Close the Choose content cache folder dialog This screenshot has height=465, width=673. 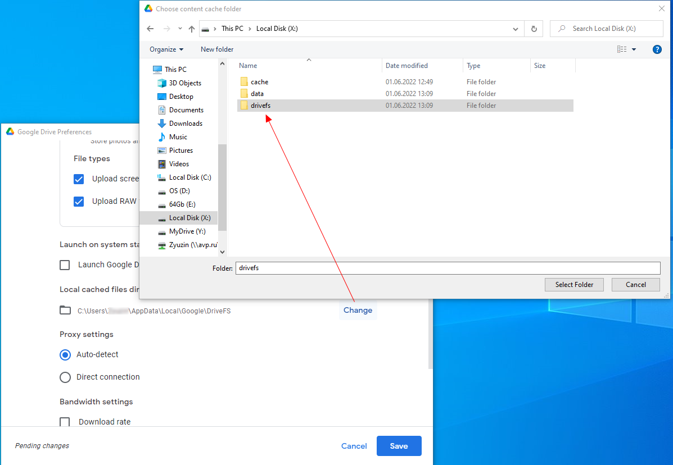pos(661,8)
